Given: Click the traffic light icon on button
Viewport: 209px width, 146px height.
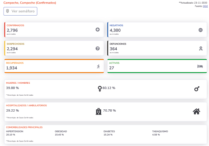Looking at the screenshot, I should 8,11.
